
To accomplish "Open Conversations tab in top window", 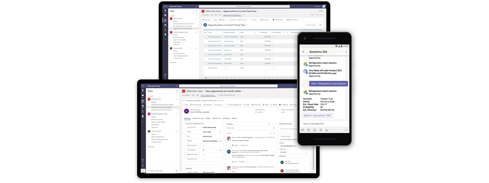I will (205, 15).
